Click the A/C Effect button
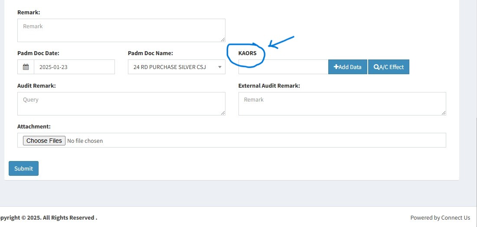This screenshot has width=477, height=227. point(389,67)
